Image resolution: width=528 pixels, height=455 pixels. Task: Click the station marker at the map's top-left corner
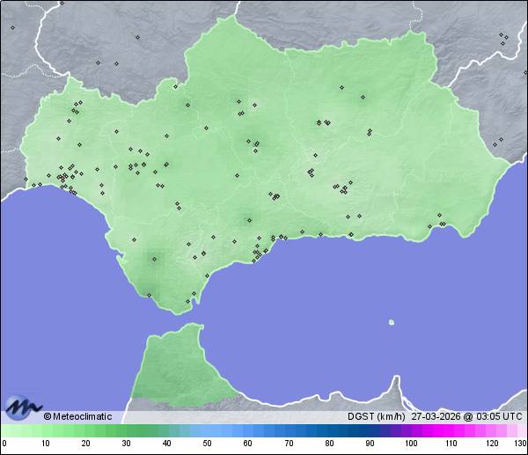click(x=13, y=27)
